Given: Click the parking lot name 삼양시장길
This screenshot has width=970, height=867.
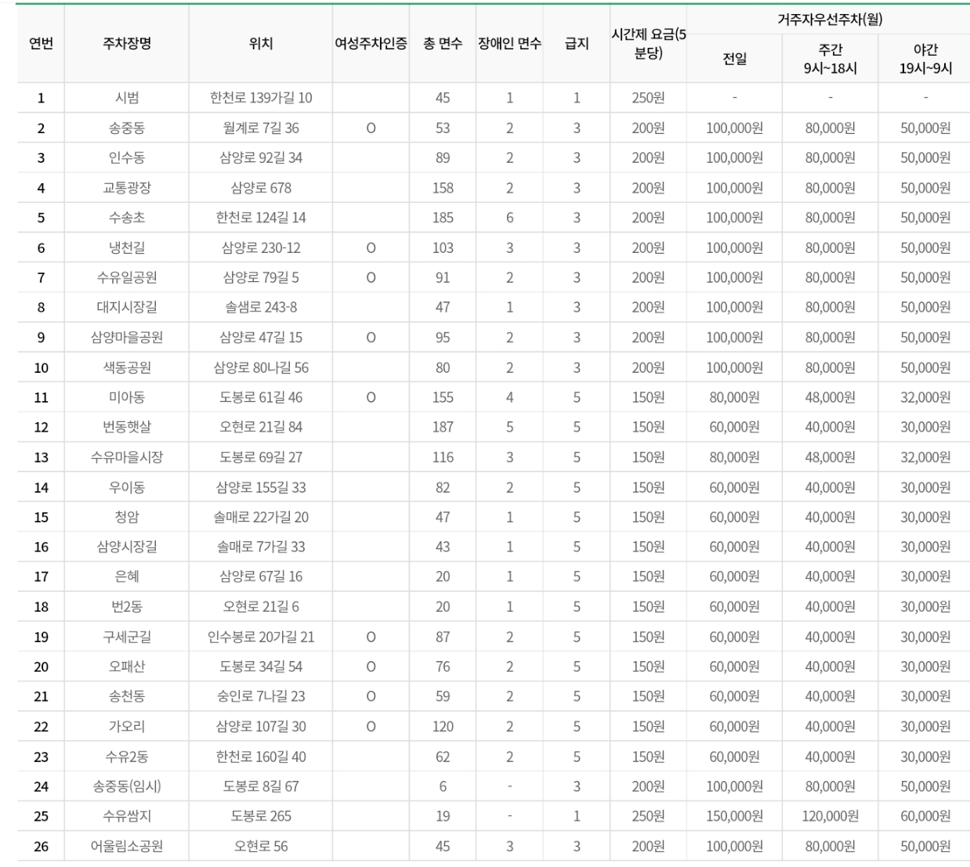Looking at the screenshot, I should pos(126,547).
